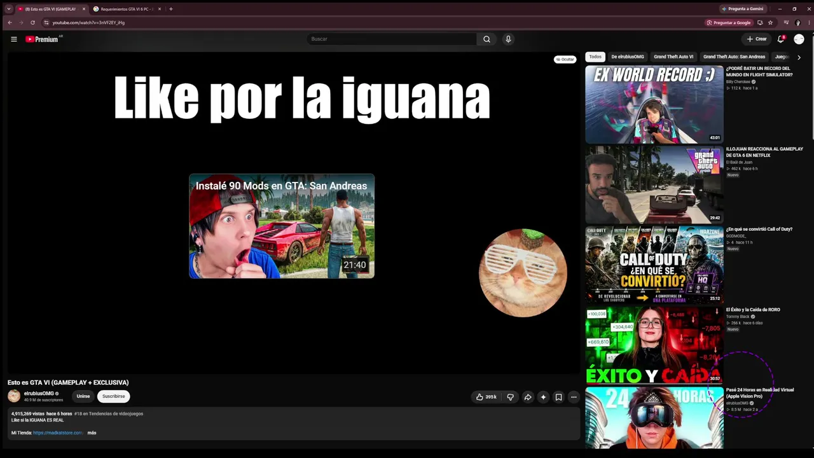Hide end screen with Ocultar button

(565, 59)
